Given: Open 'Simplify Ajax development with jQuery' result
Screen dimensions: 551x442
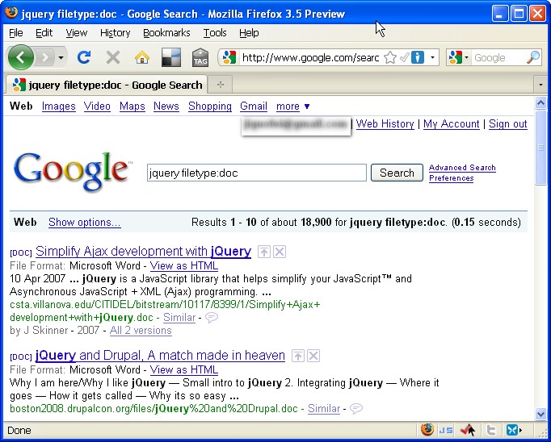Looking at the screenshot, I should [x=143, y=251].
